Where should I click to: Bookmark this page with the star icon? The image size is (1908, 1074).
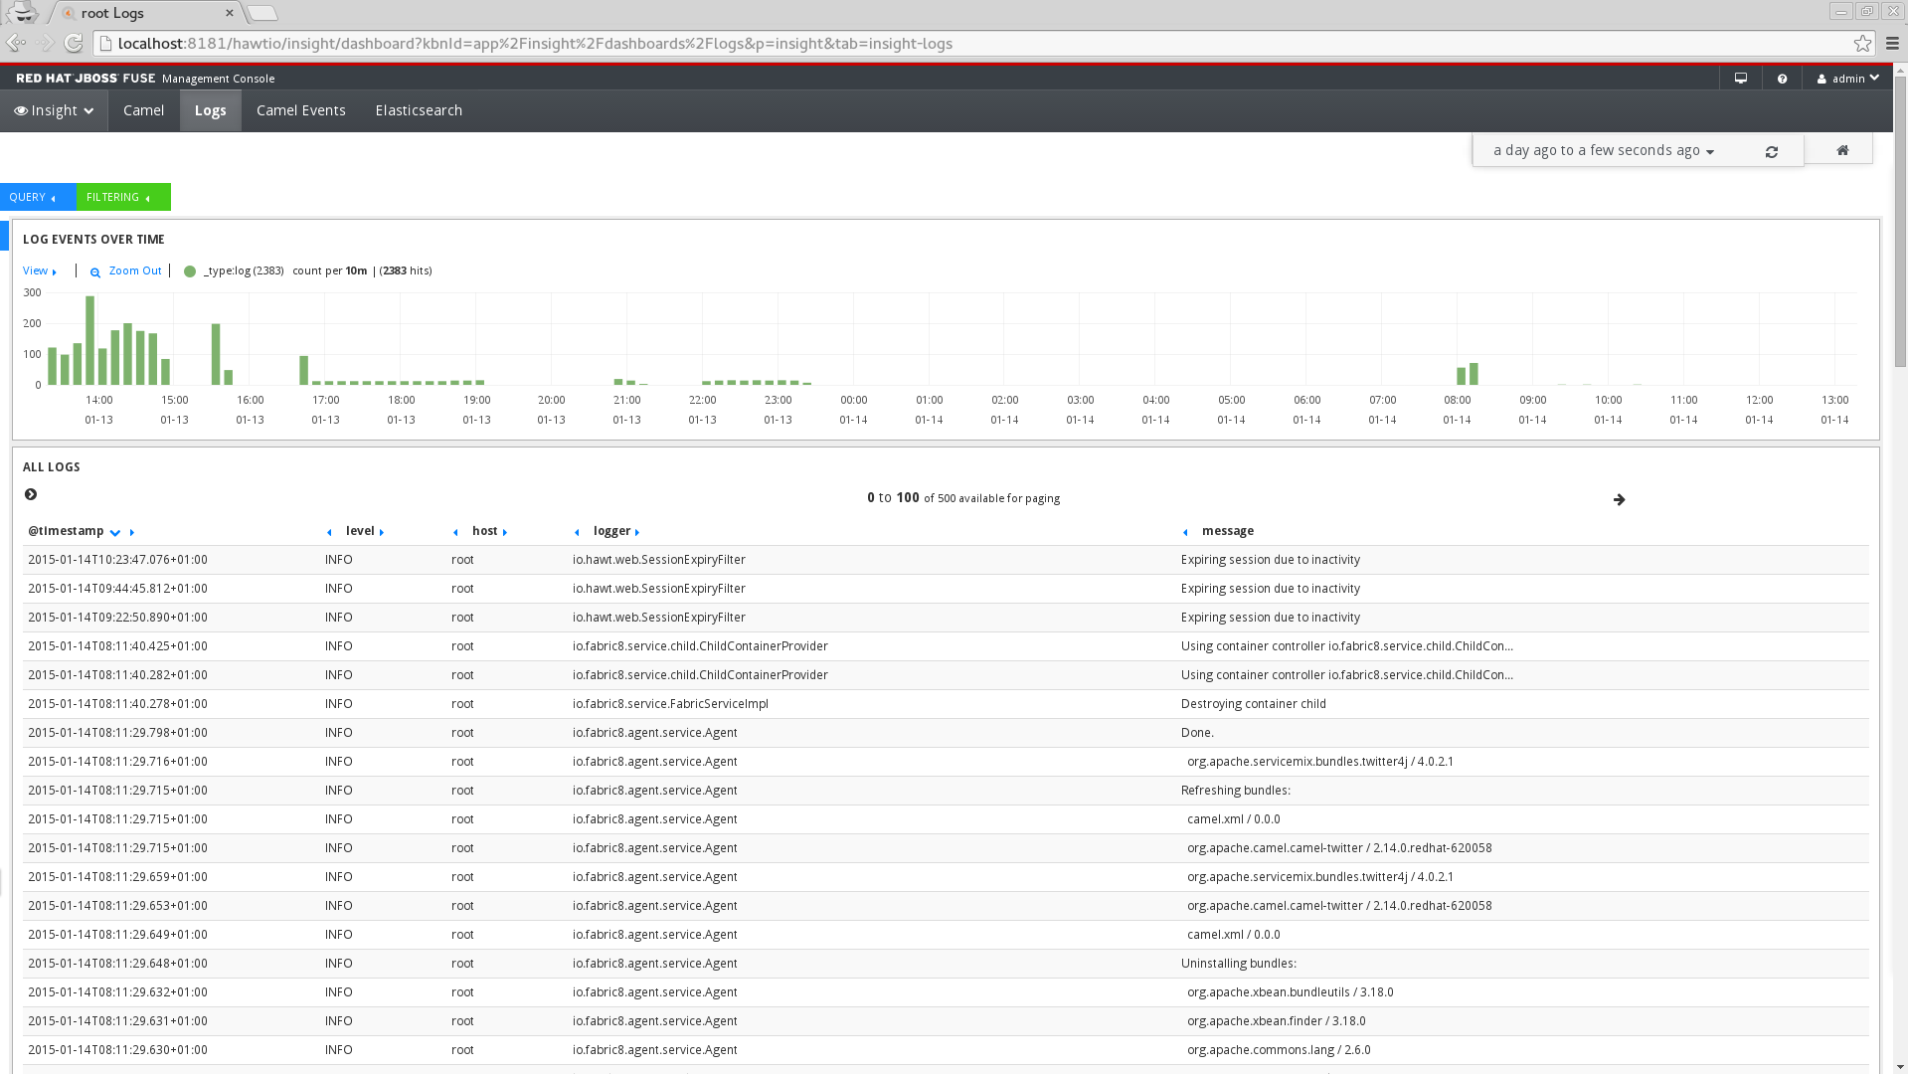tap(1862, 43)
